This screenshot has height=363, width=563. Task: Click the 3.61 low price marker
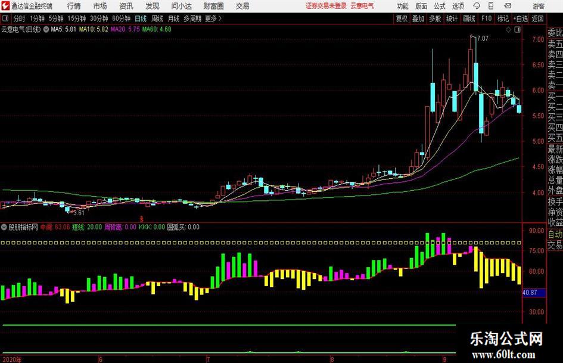79,213
